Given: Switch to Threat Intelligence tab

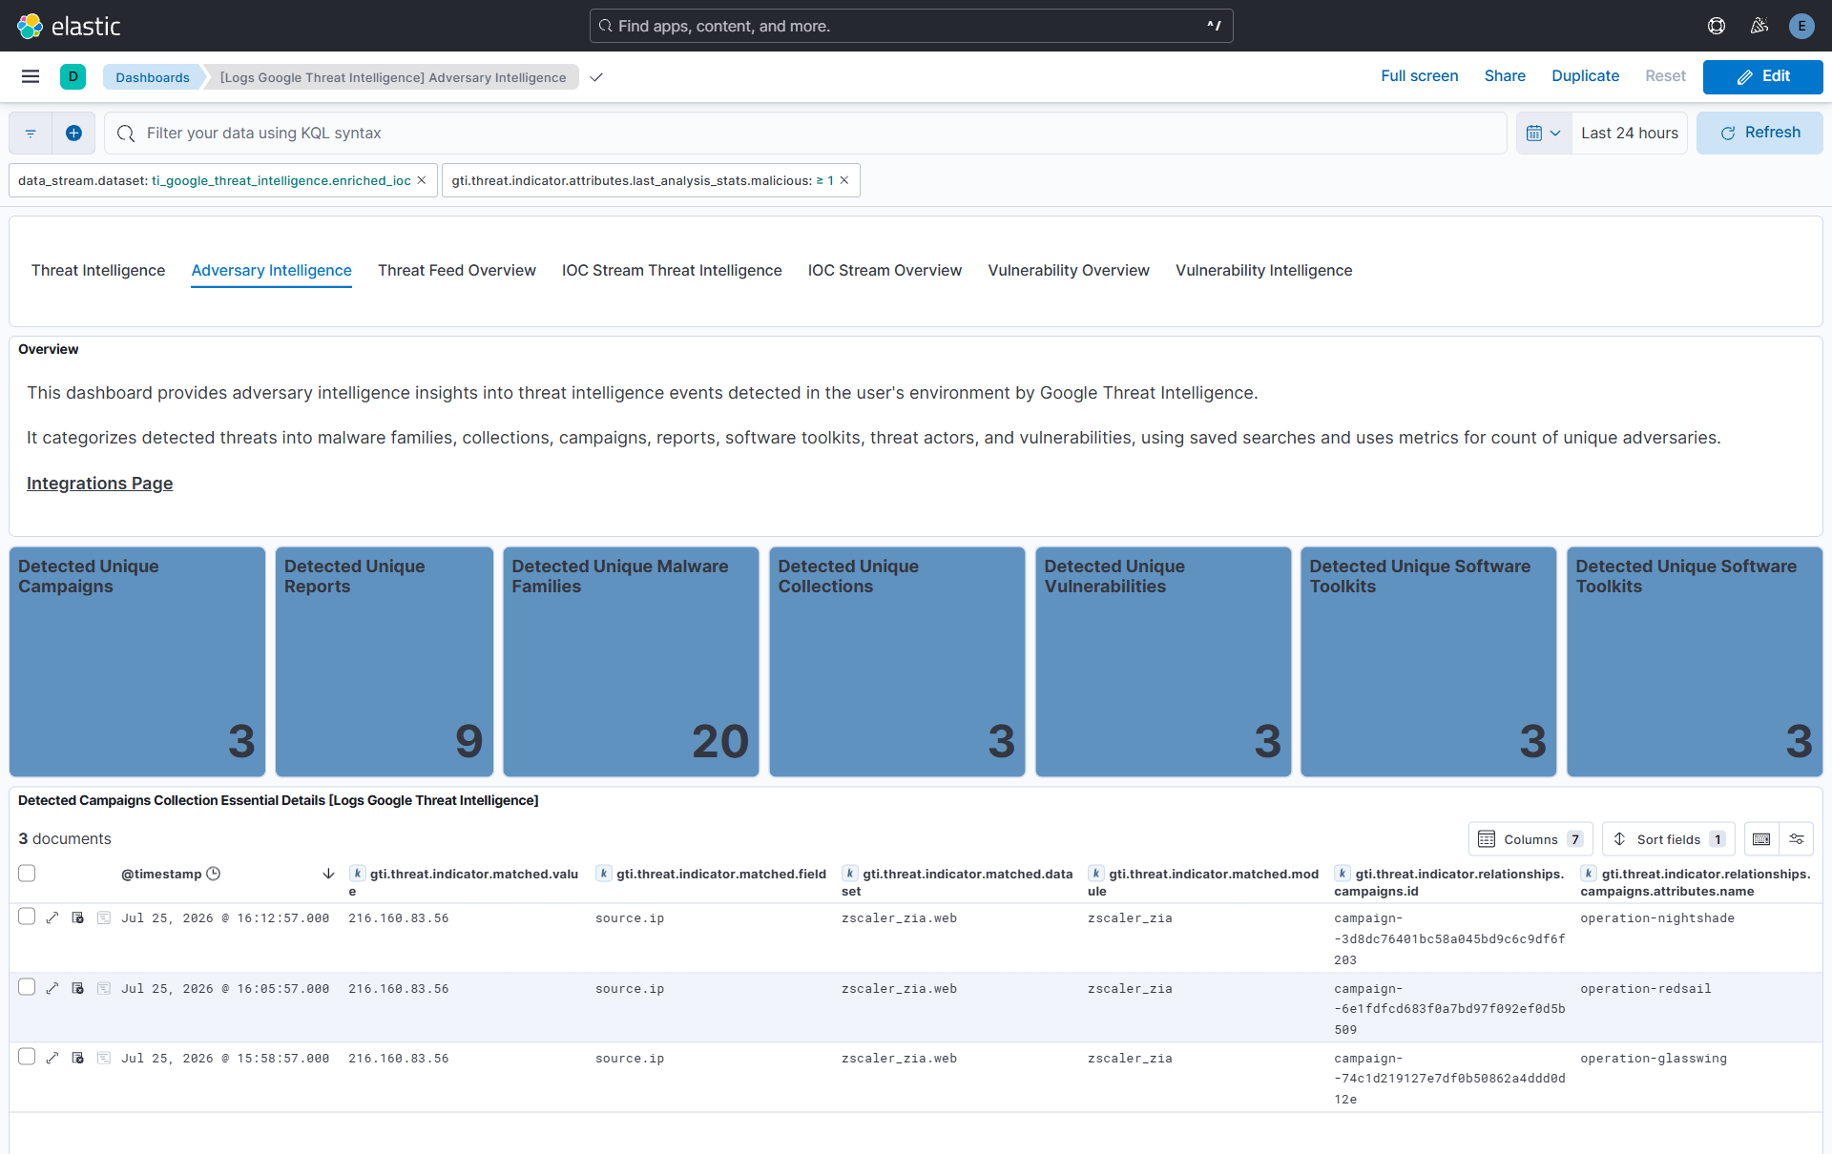Looking at the screenshot, I should coord(98,271).
